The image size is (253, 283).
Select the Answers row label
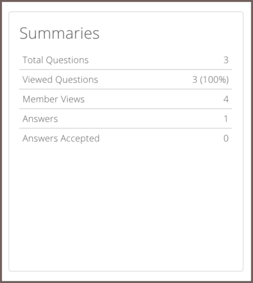point(40,119)
